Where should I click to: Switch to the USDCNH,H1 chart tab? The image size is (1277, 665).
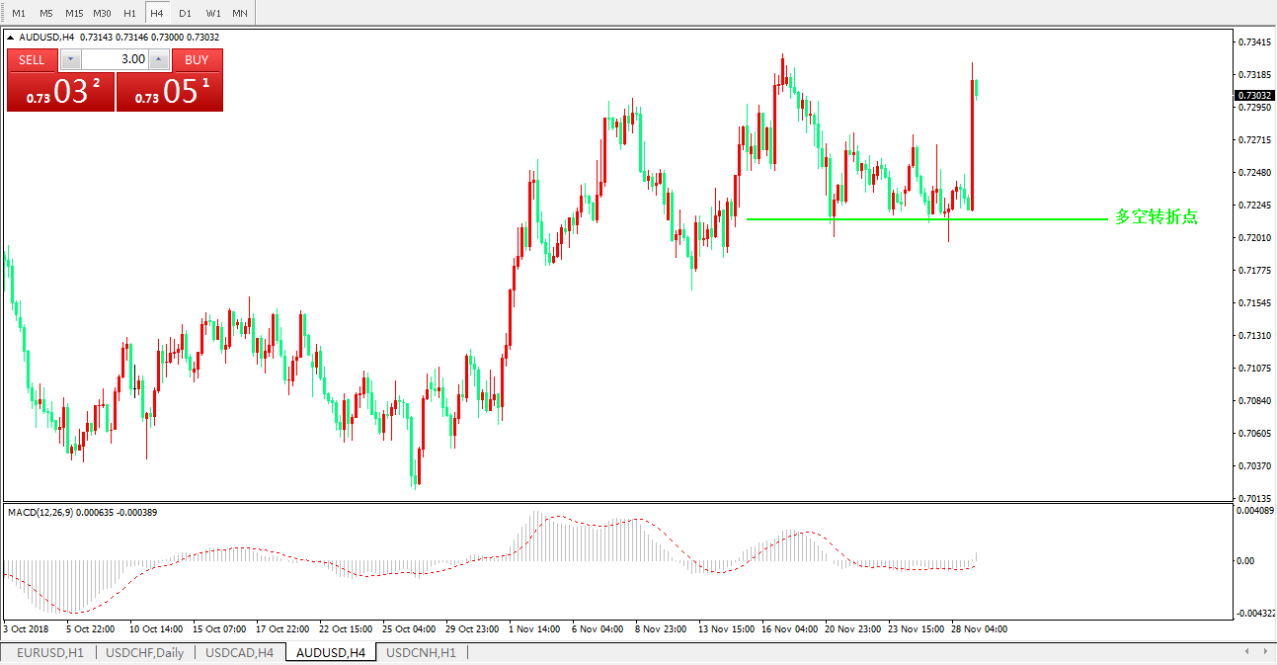click(421, 652)
